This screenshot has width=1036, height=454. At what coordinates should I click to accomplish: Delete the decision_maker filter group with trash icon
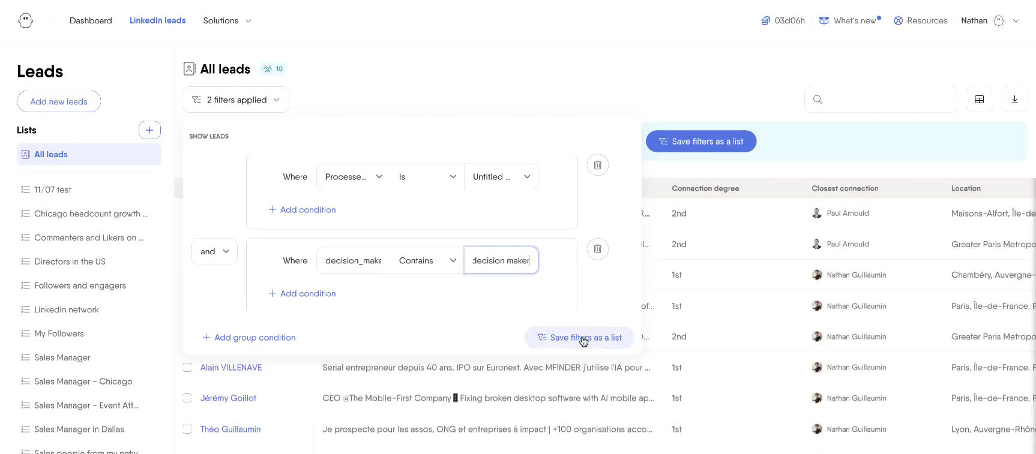597,249
